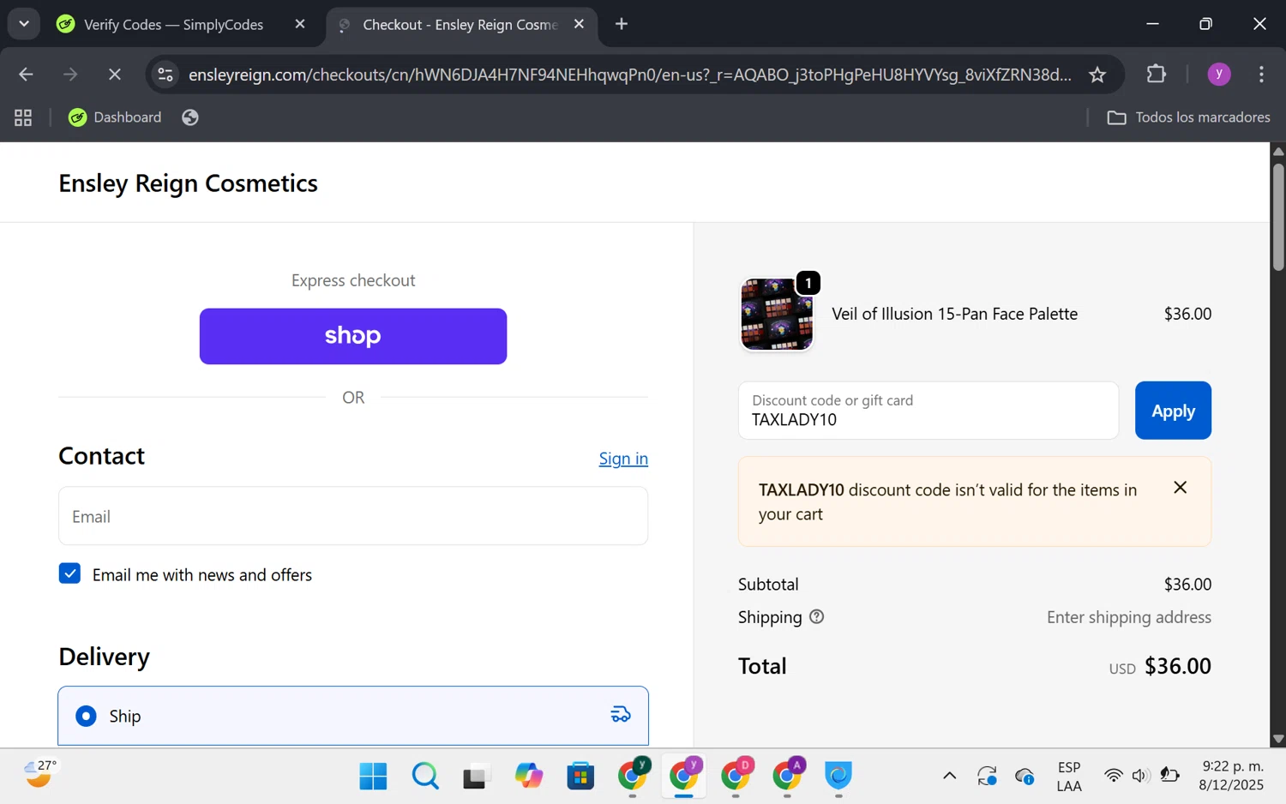
Task: Open Todos los marcadores folder
Action: (1189, 117)
